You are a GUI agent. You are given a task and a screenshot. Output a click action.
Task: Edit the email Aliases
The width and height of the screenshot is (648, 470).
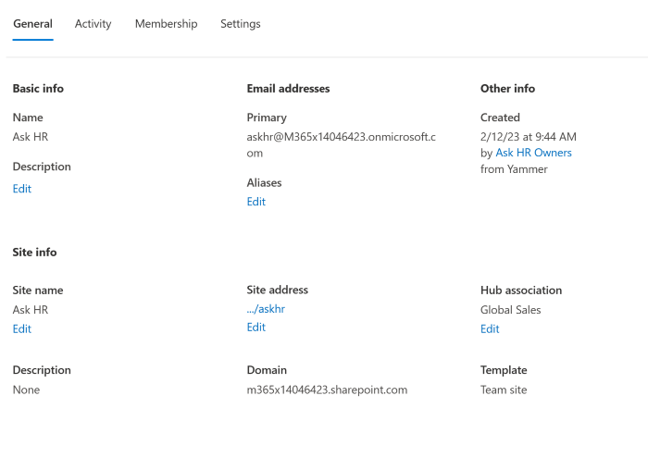(x=256, y=202)
